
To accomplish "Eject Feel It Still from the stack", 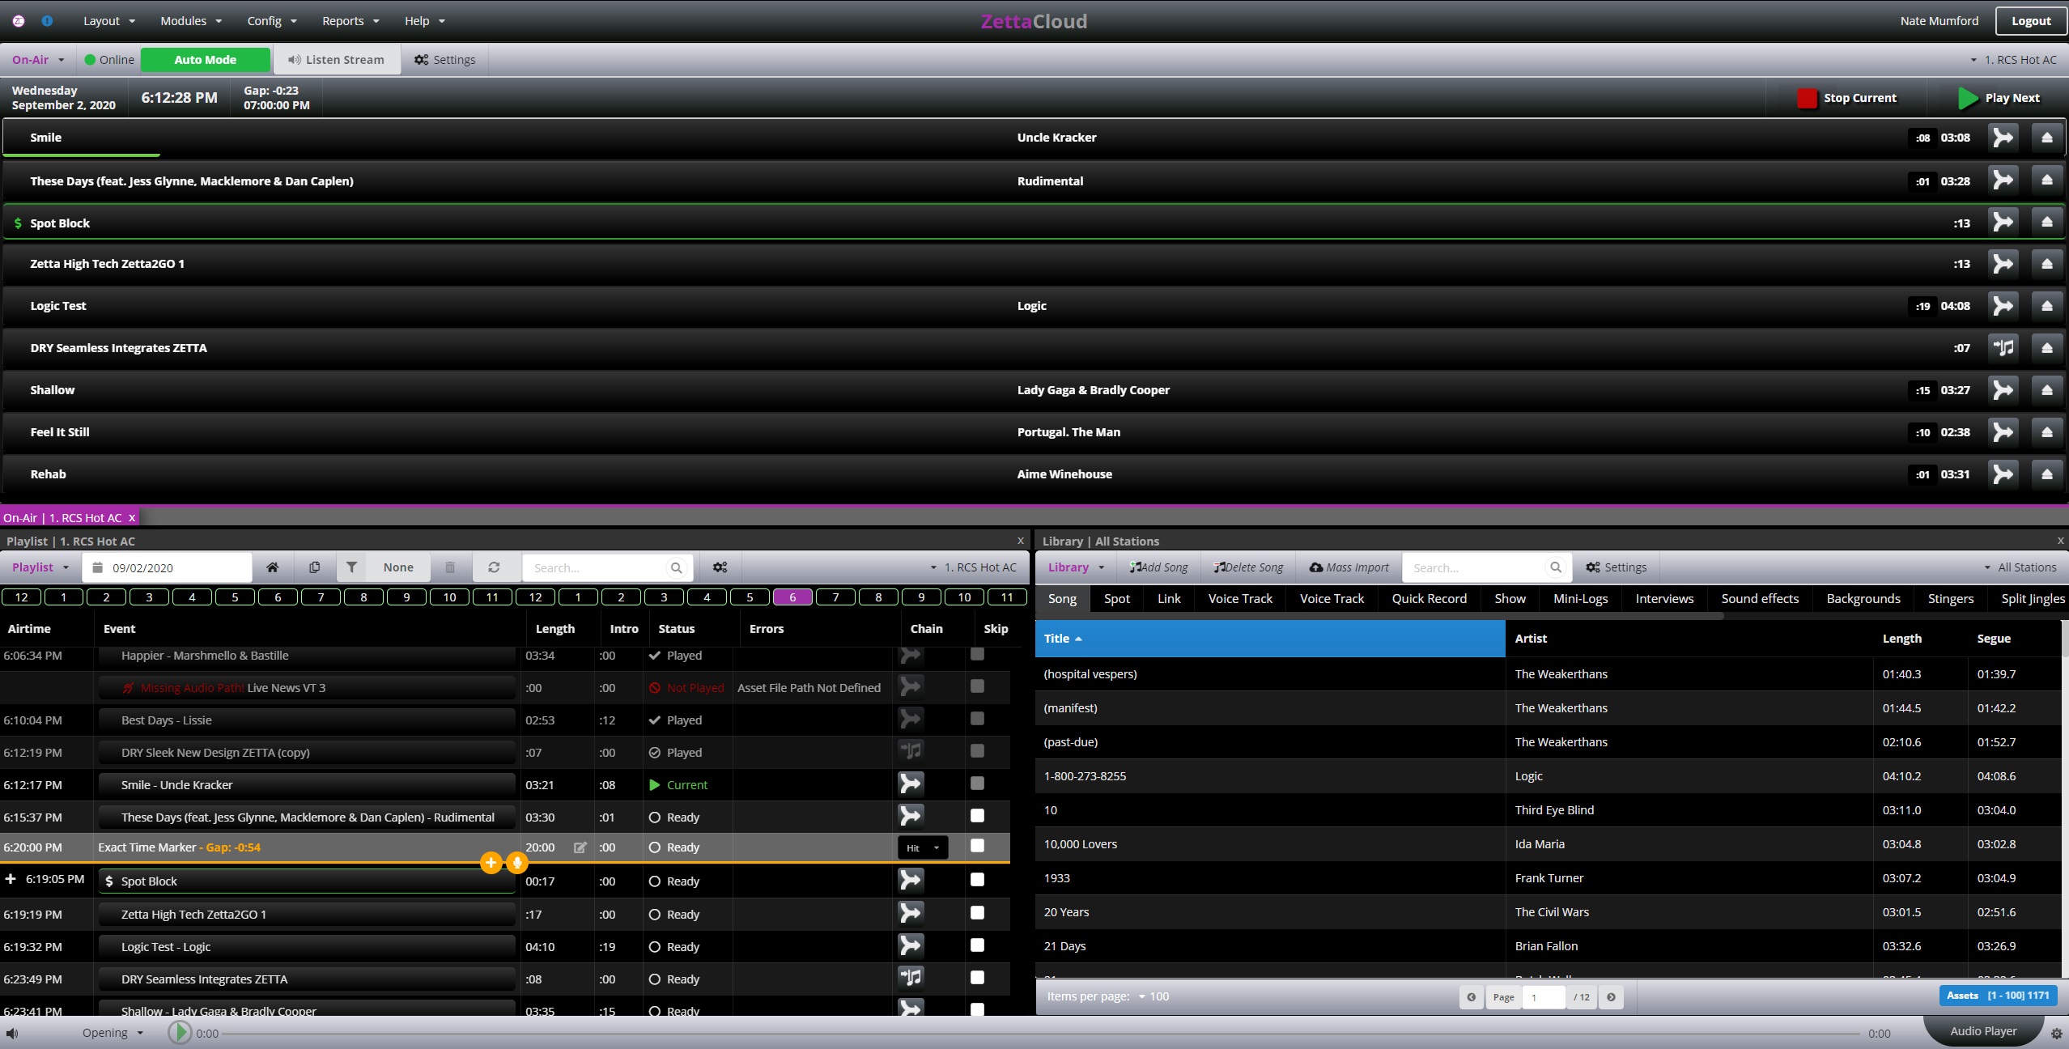I will [2046, 432].
